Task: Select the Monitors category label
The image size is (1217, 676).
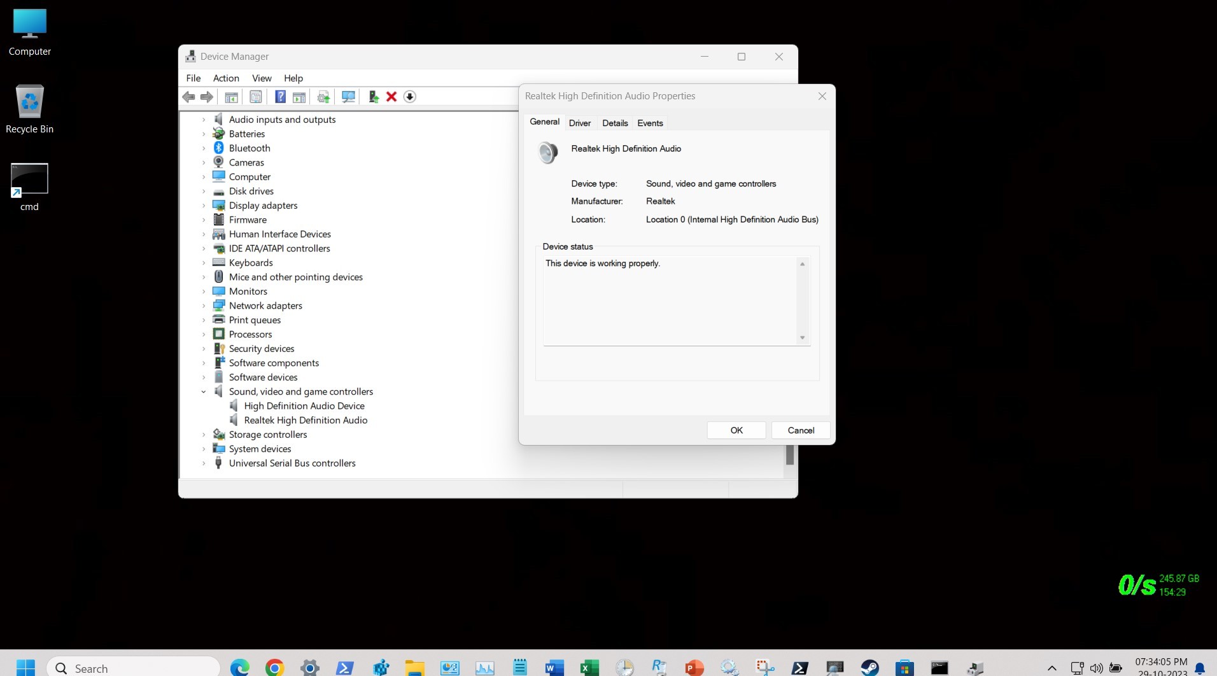Action: [248, 292]
